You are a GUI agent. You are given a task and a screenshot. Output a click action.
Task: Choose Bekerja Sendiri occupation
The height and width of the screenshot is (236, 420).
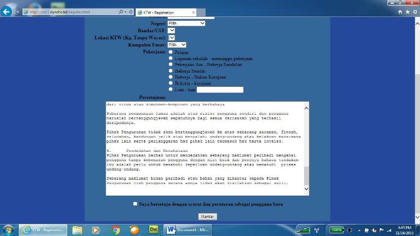coord(171,71)
